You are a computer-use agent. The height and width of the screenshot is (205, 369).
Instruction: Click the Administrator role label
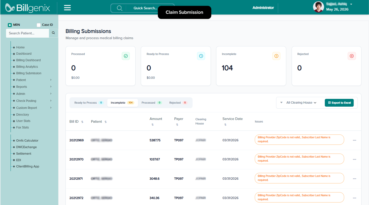(263, 8)
